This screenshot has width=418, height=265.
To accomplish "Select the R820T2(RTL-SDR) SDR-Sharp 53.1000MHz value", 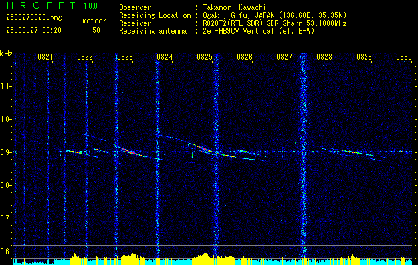I will [x=276, y=23].
